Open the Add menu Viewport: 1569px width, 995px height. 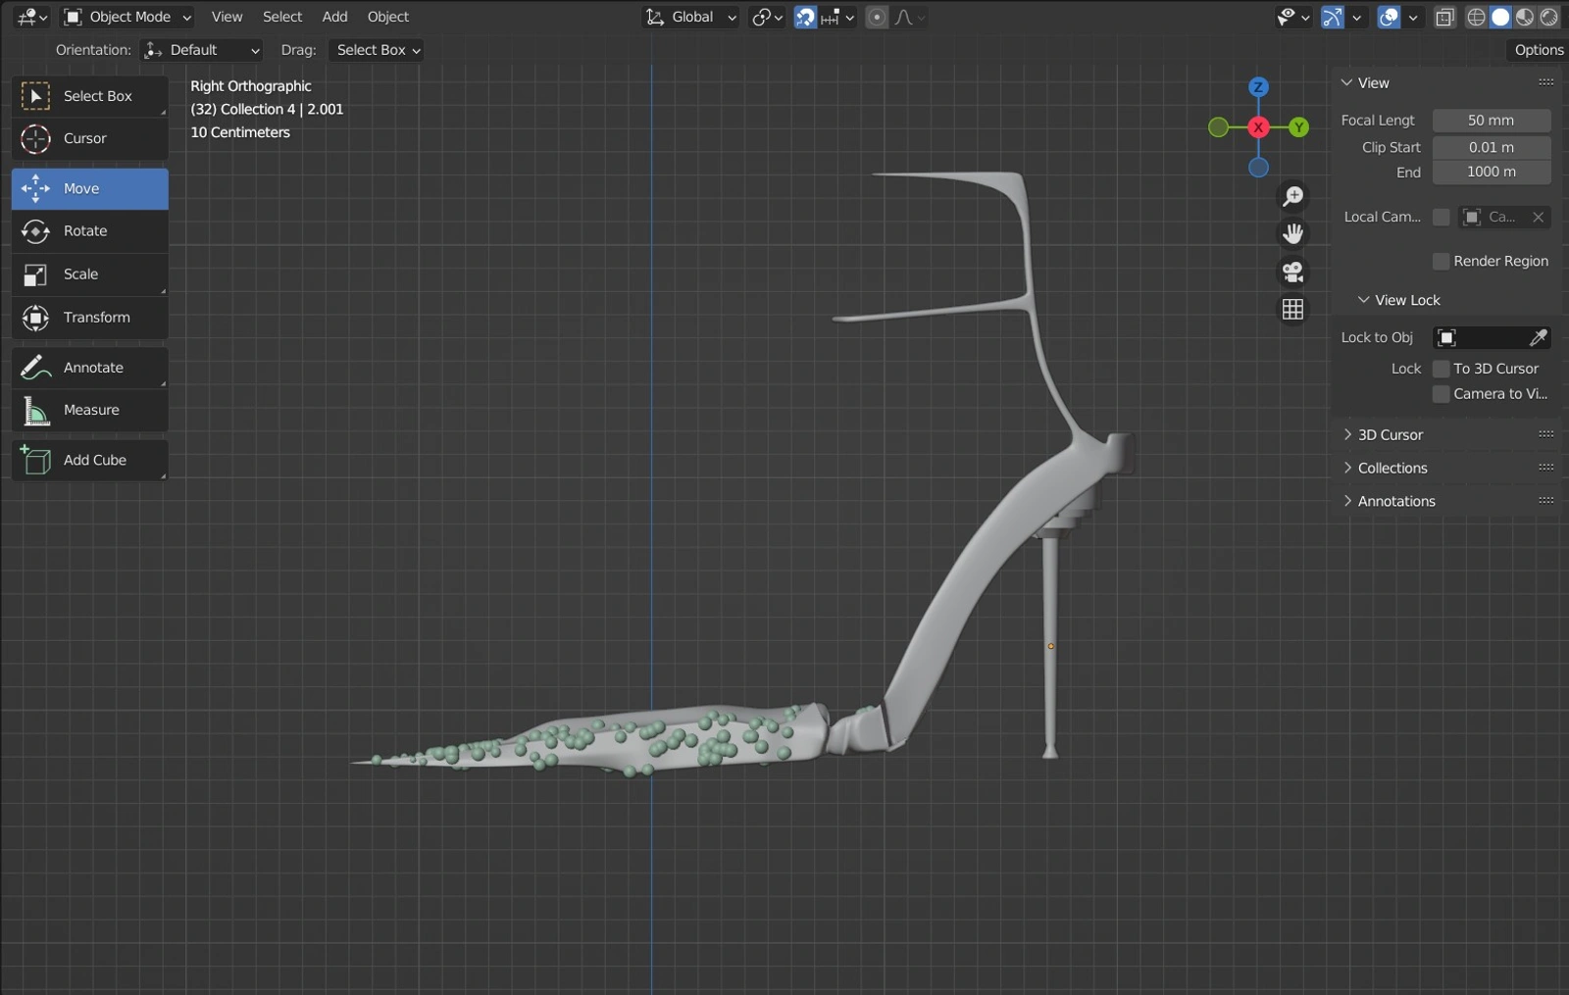pyautogui.click(x=334, y=17)
